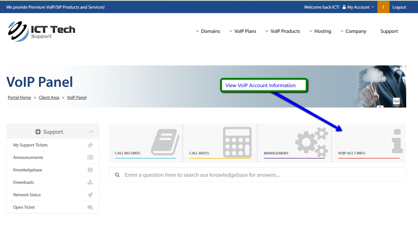Image resolution: width=418 pixels, height=246 pixels.
Task: Open the Domains dropdown menu
Action: pos(208,31)
